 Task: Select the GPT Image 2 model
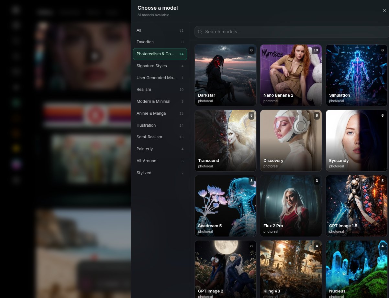(x=226, y=269)
